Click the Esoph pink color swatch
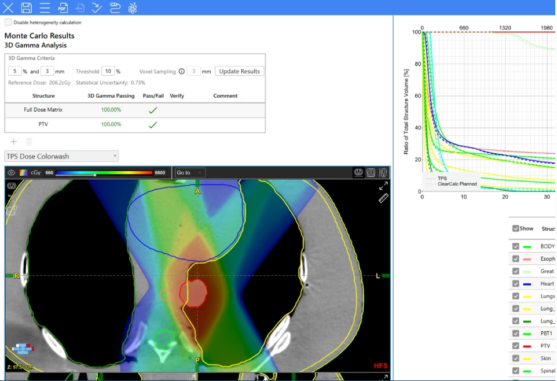 pos(527,260)
